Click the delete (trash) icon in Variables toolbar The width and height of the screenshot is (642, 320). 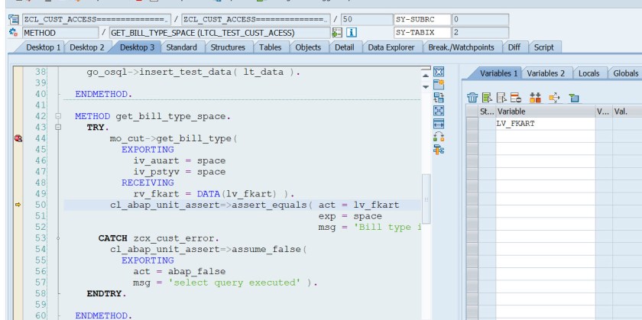point(472,97)
